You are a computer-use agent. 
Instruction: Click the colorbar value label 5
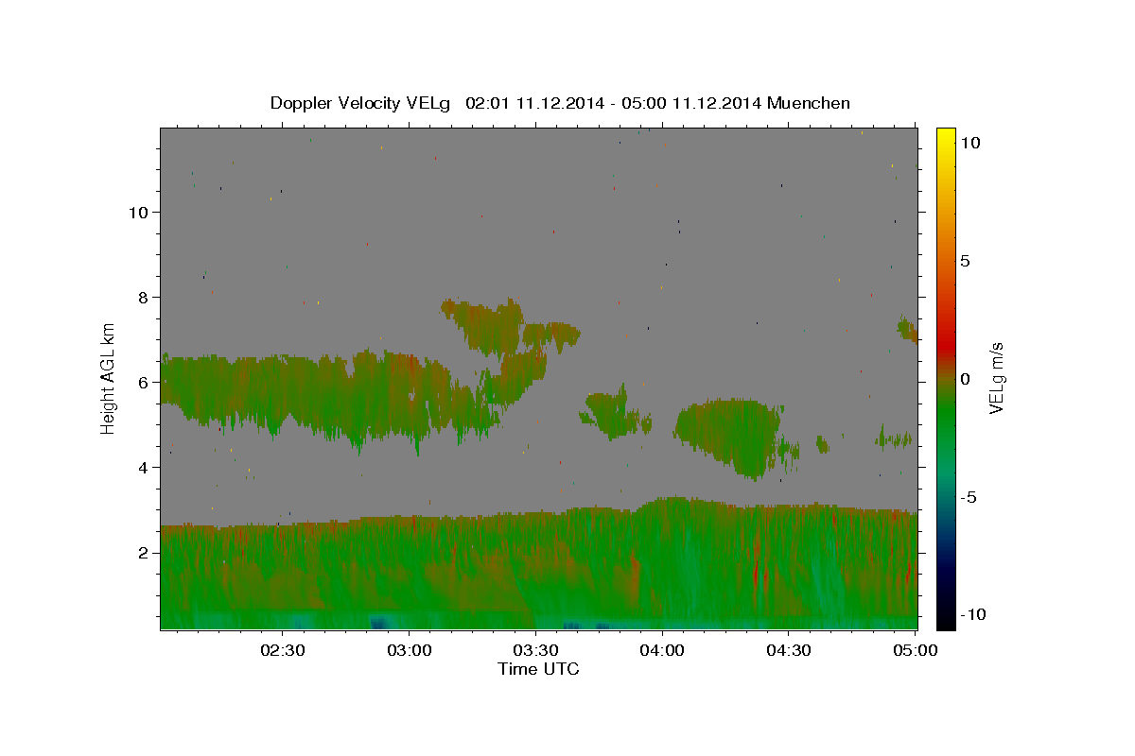[x=965, y=261]
